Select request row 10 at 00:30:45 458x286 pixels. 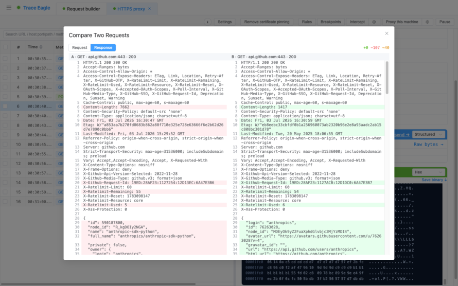pyautogui.click(x=32, y=145)
